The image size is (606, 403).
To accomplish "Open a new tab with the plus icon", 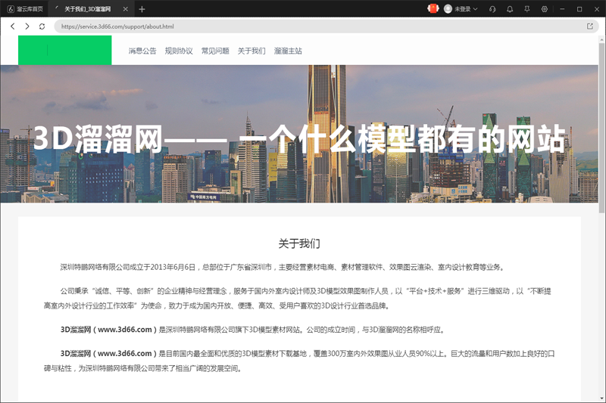I will [x=142, y=9].
